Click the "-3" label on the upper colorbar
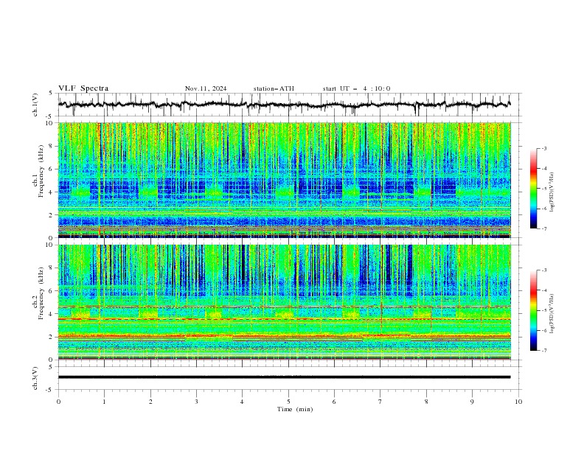The width and height of the screenshot is (584, 451). 543,148
